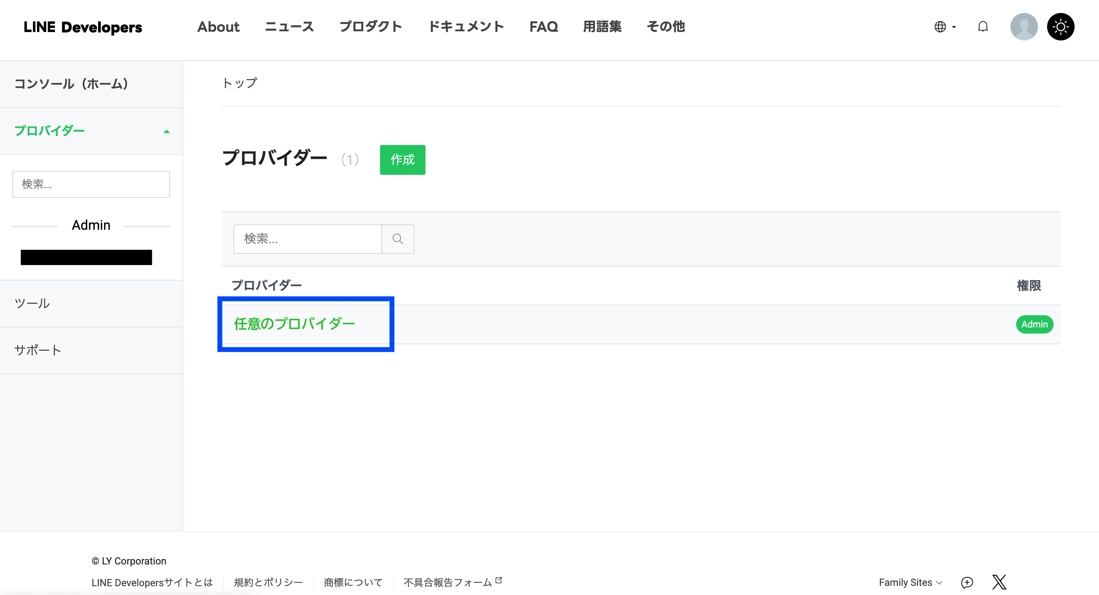Open the プロダクト menu item
Screen dimensions: 1099x595
tap(371, 27)
